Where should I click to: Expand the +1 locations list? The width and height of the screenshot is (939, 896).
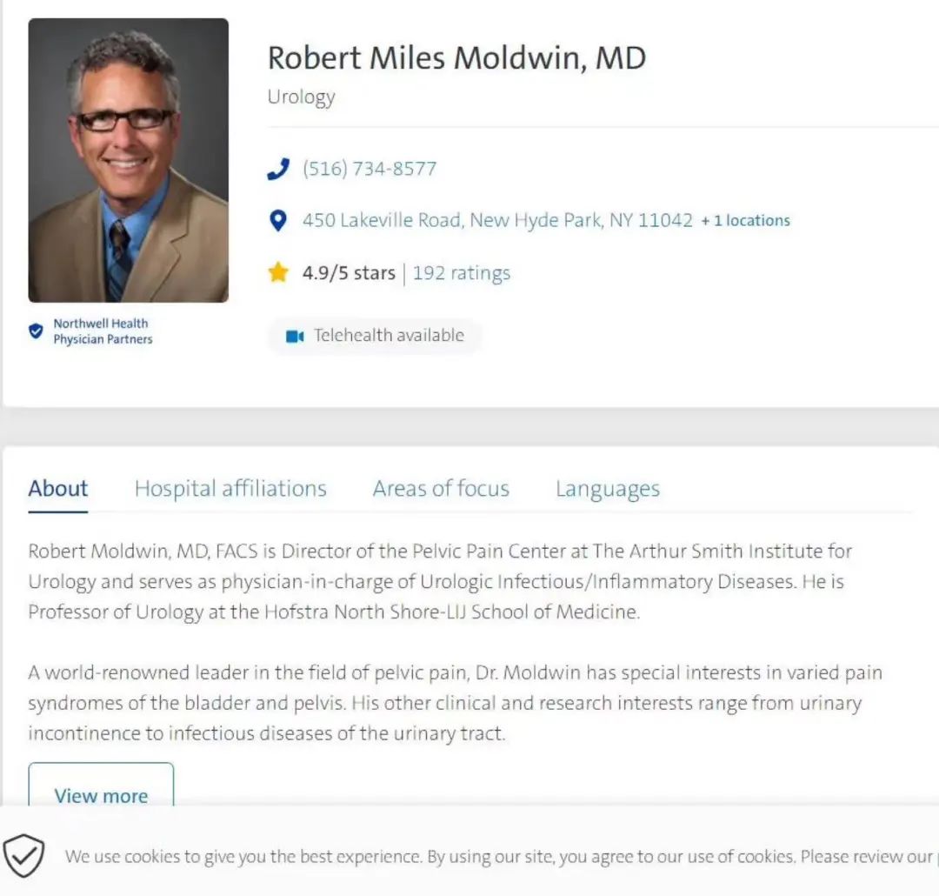point(746,221)
